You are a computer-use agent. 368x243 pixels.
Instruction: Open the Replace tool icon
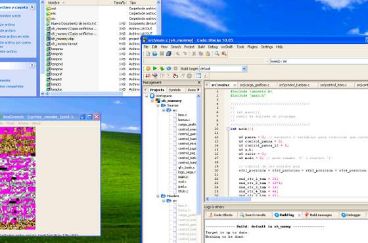pos(224,54)
